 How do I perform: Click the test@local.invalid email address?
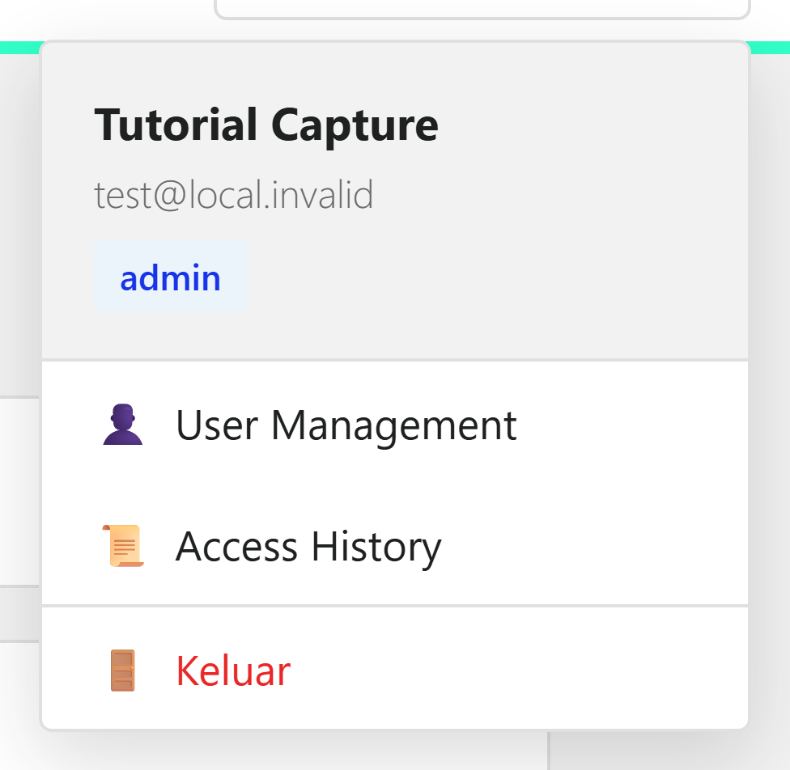(234, 194)
